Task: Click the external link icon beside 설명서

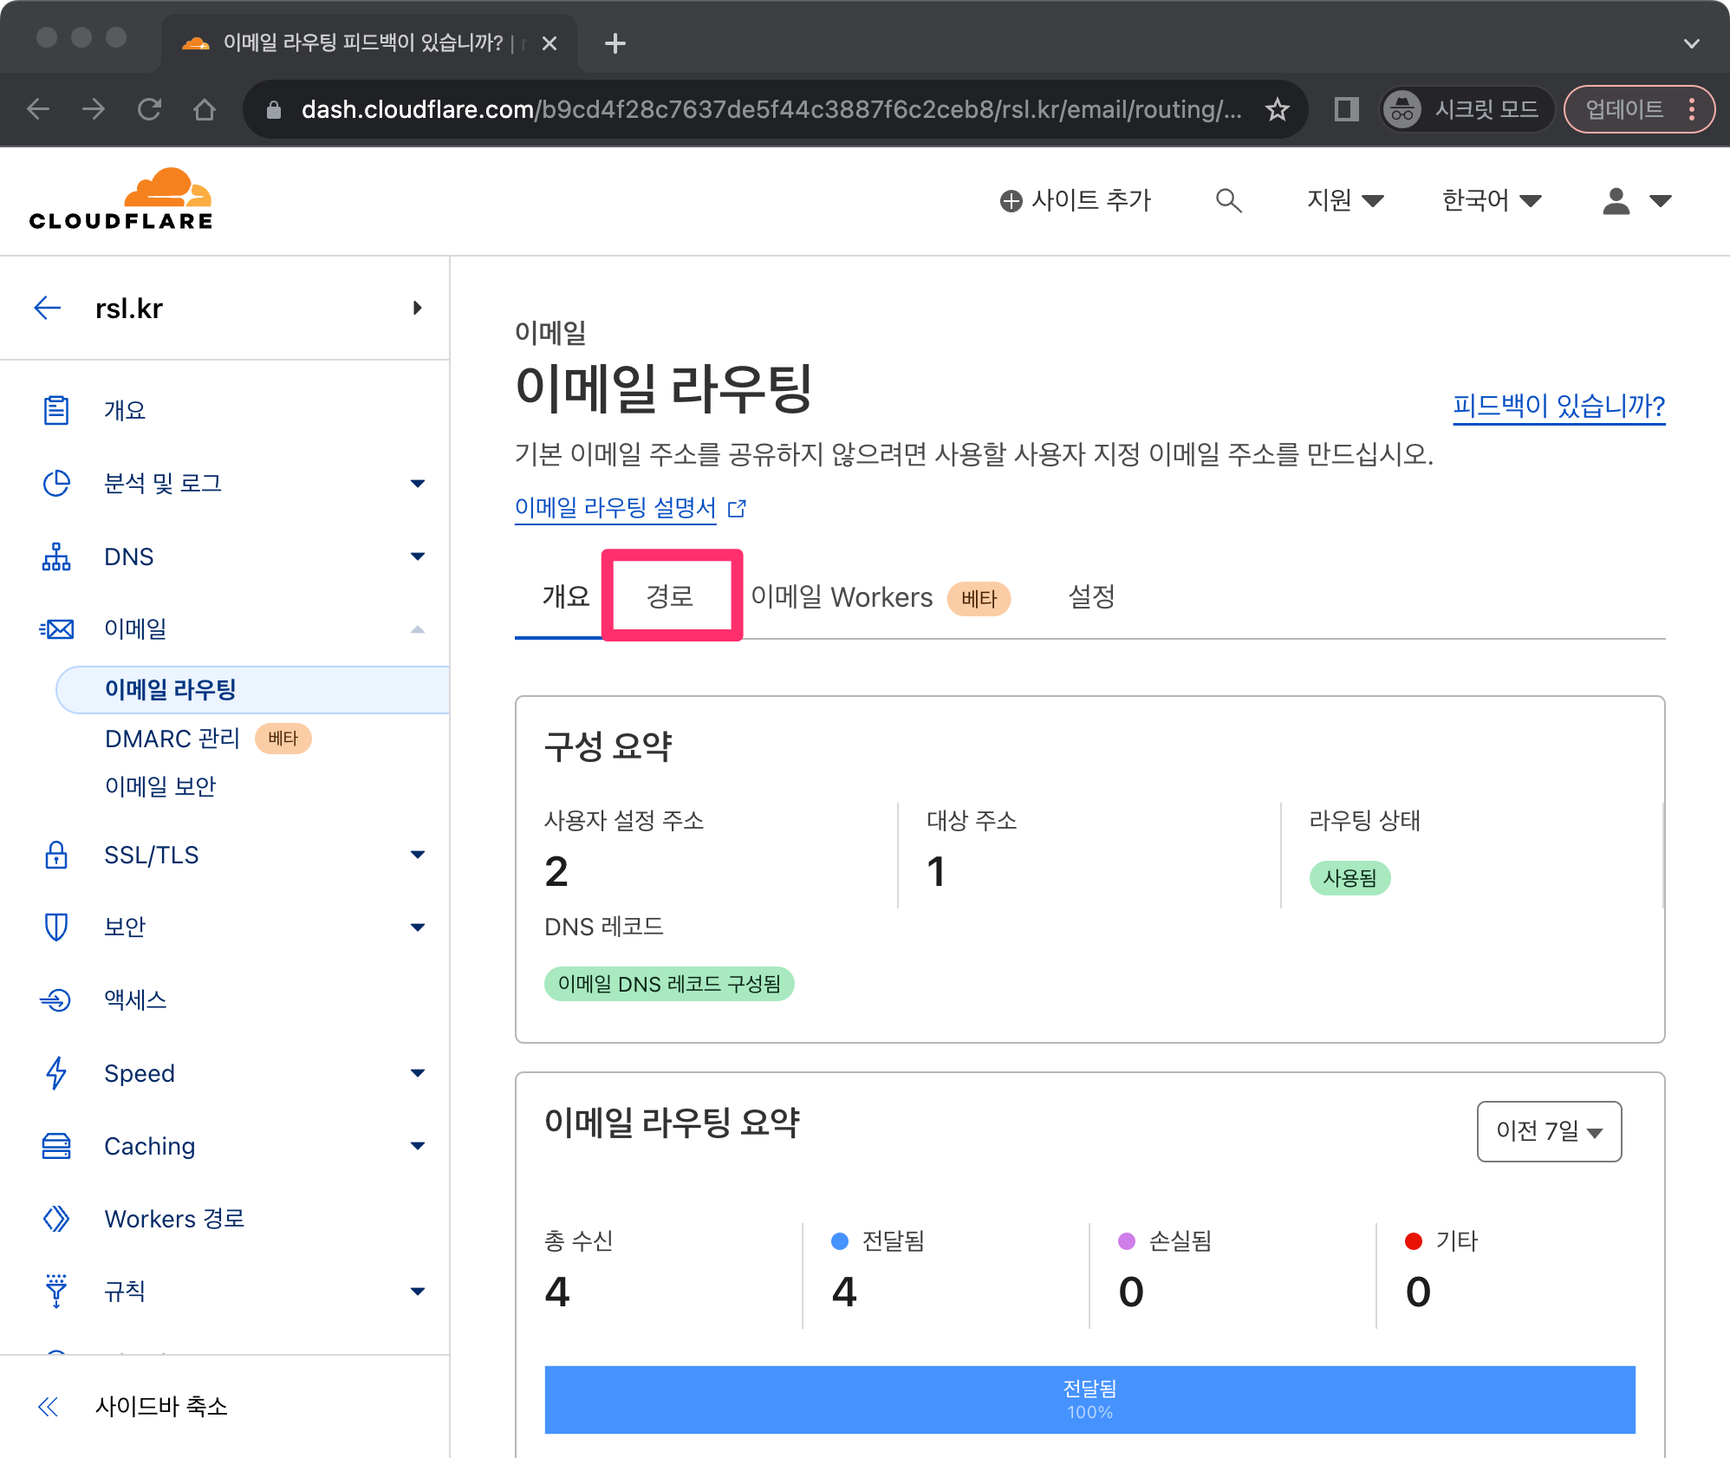Action: [x=737, y=508]
